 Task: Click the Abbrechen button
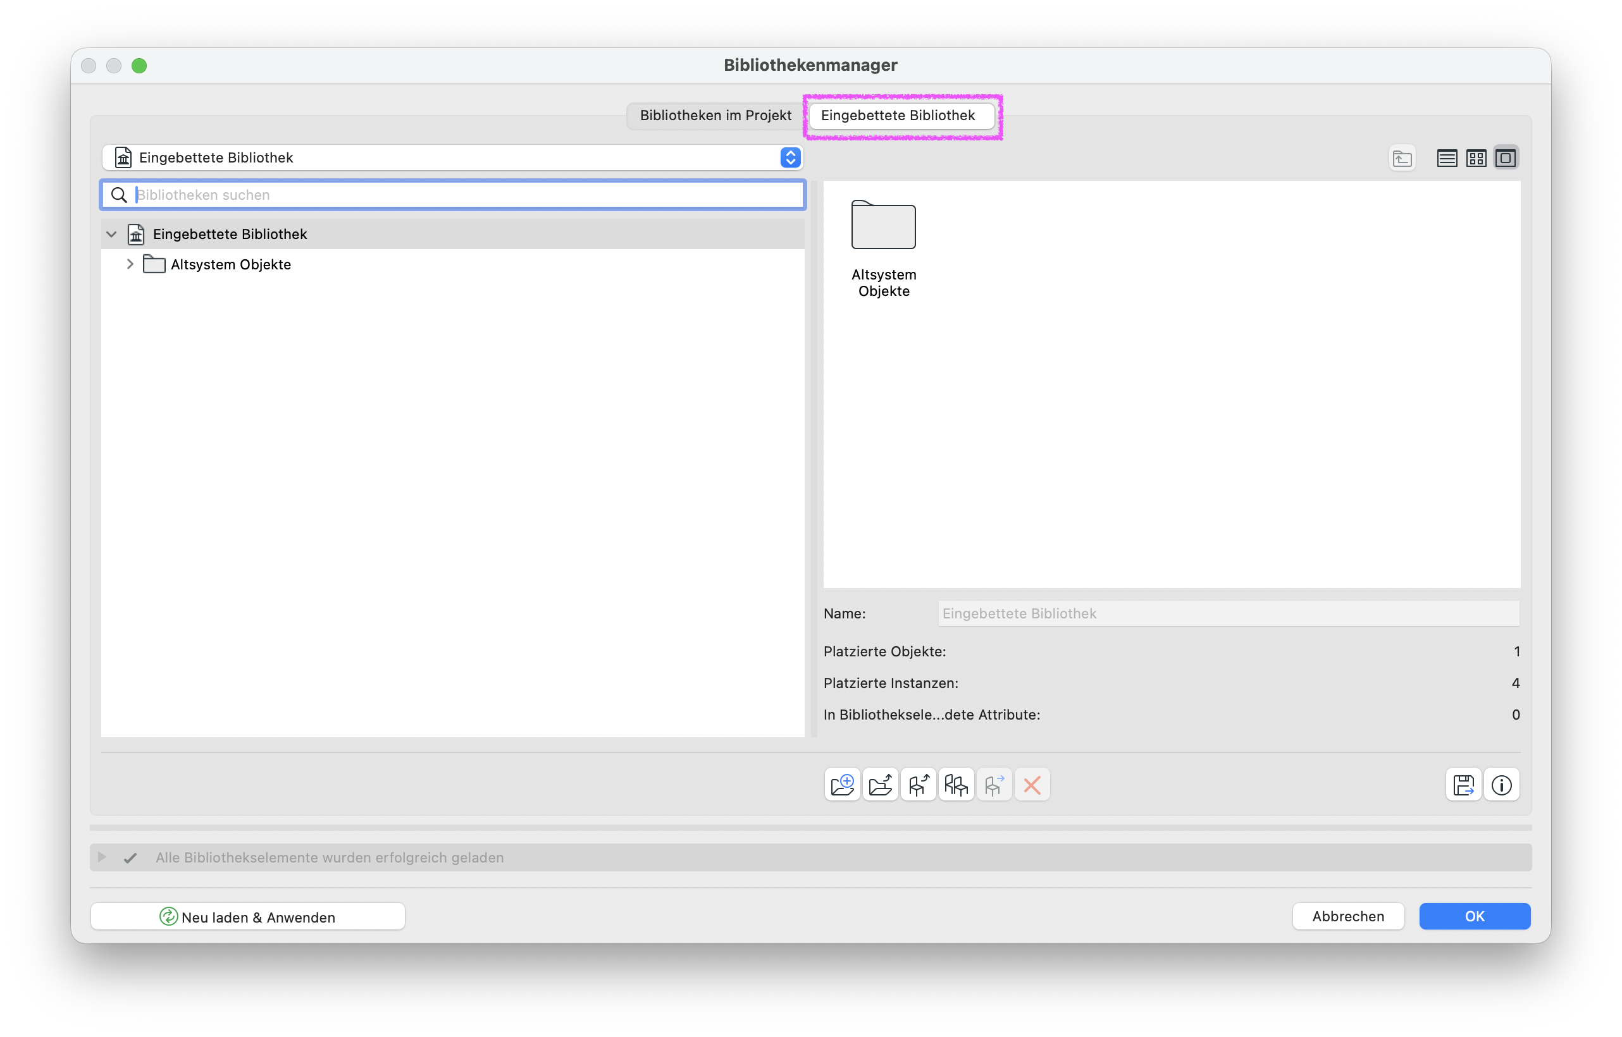point(1348,916)
